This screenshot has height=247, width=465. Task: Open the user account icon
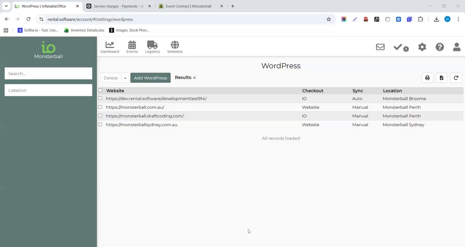click(456, 47)
